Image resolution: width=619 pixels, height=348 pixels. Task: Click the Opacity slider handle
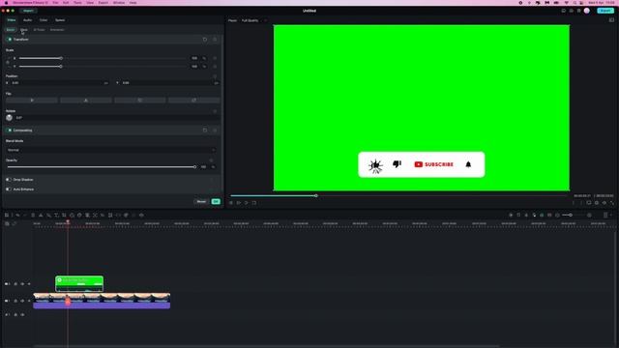194,167
